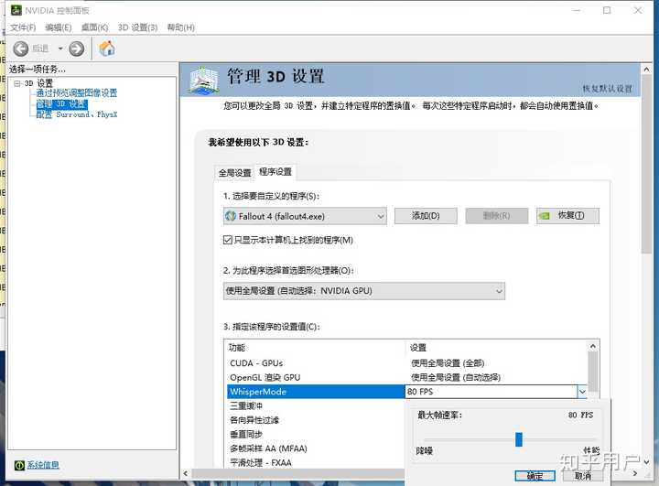Open 编辑(E) menu
The image size is (659, 486).
[x=59, y=27]
